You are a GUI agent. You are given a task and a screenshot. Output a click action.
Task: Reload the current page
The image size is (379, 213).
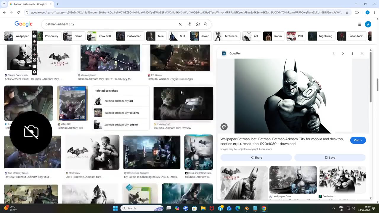[18, 12]
